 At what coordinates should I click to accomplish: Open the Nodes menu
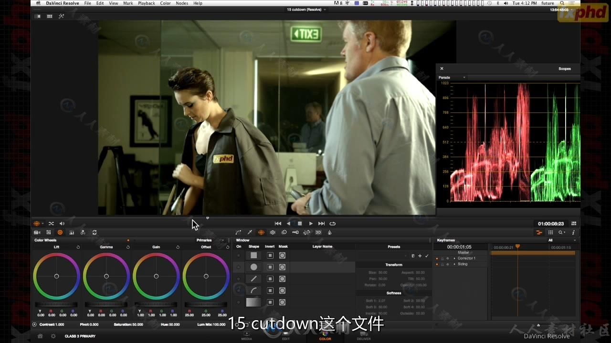click(182, 3)
